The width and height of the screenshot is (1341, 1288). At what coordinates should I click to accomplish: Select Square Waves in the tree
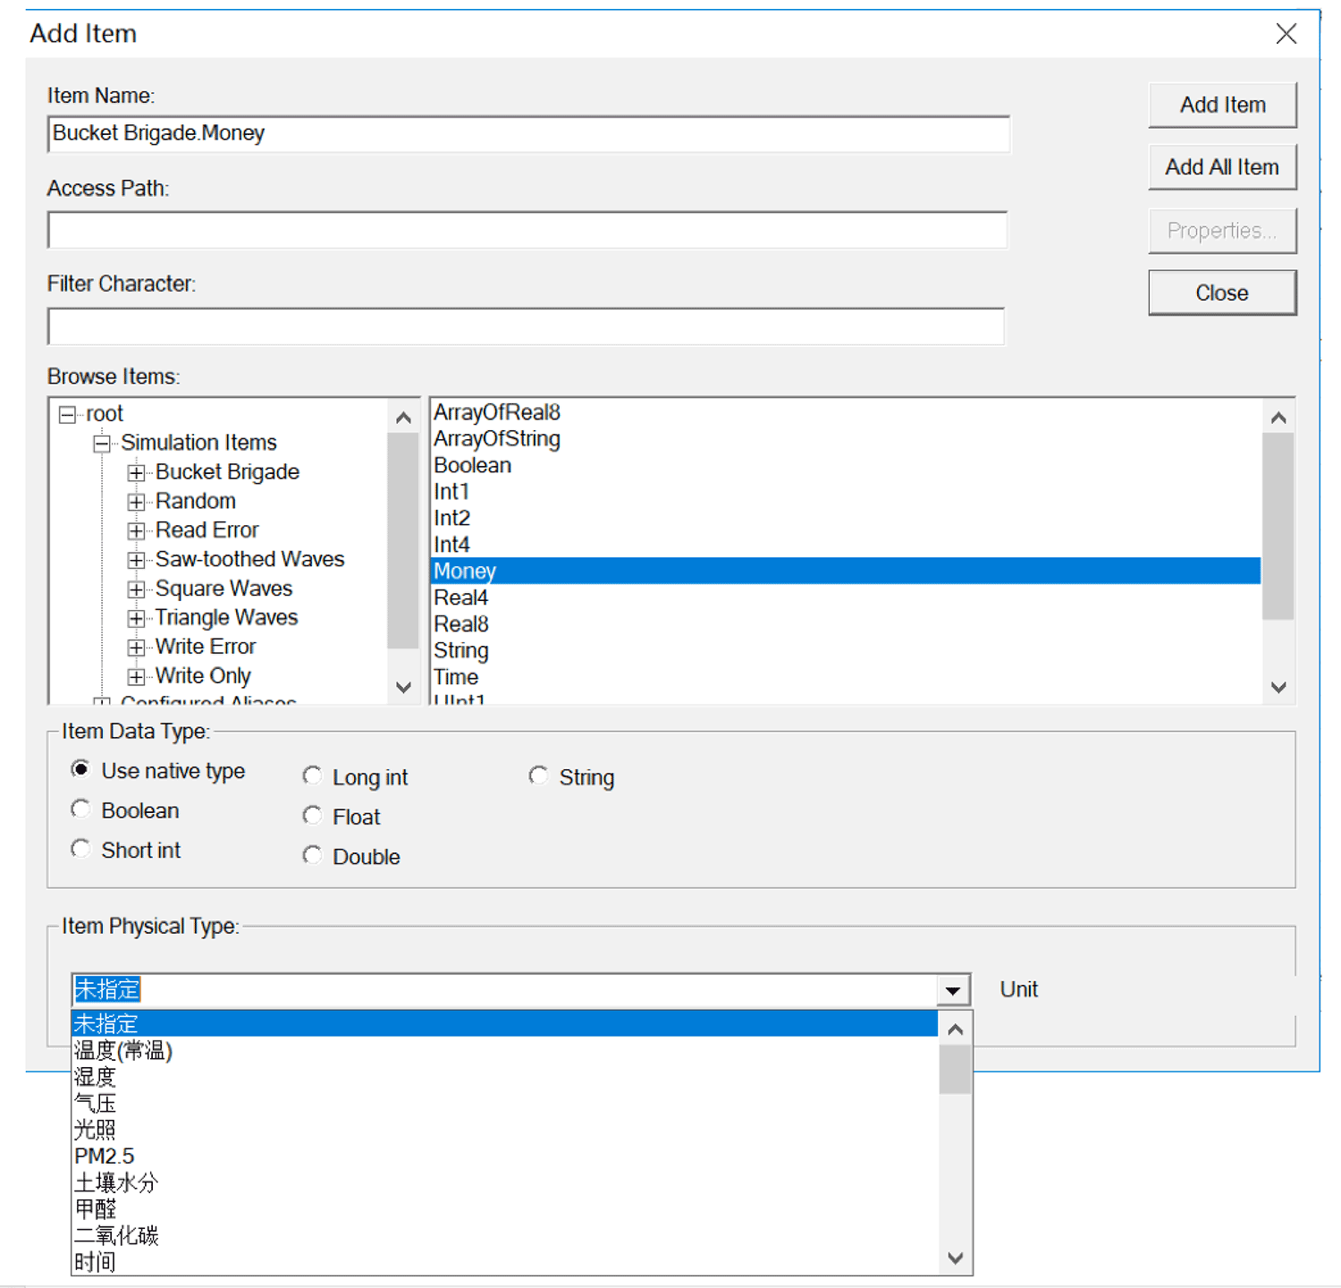[223, 589]
